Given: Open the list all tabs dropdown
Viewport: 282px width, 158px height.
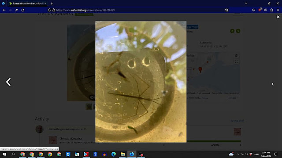Looking at the screenshot, I should click(246, 4).
